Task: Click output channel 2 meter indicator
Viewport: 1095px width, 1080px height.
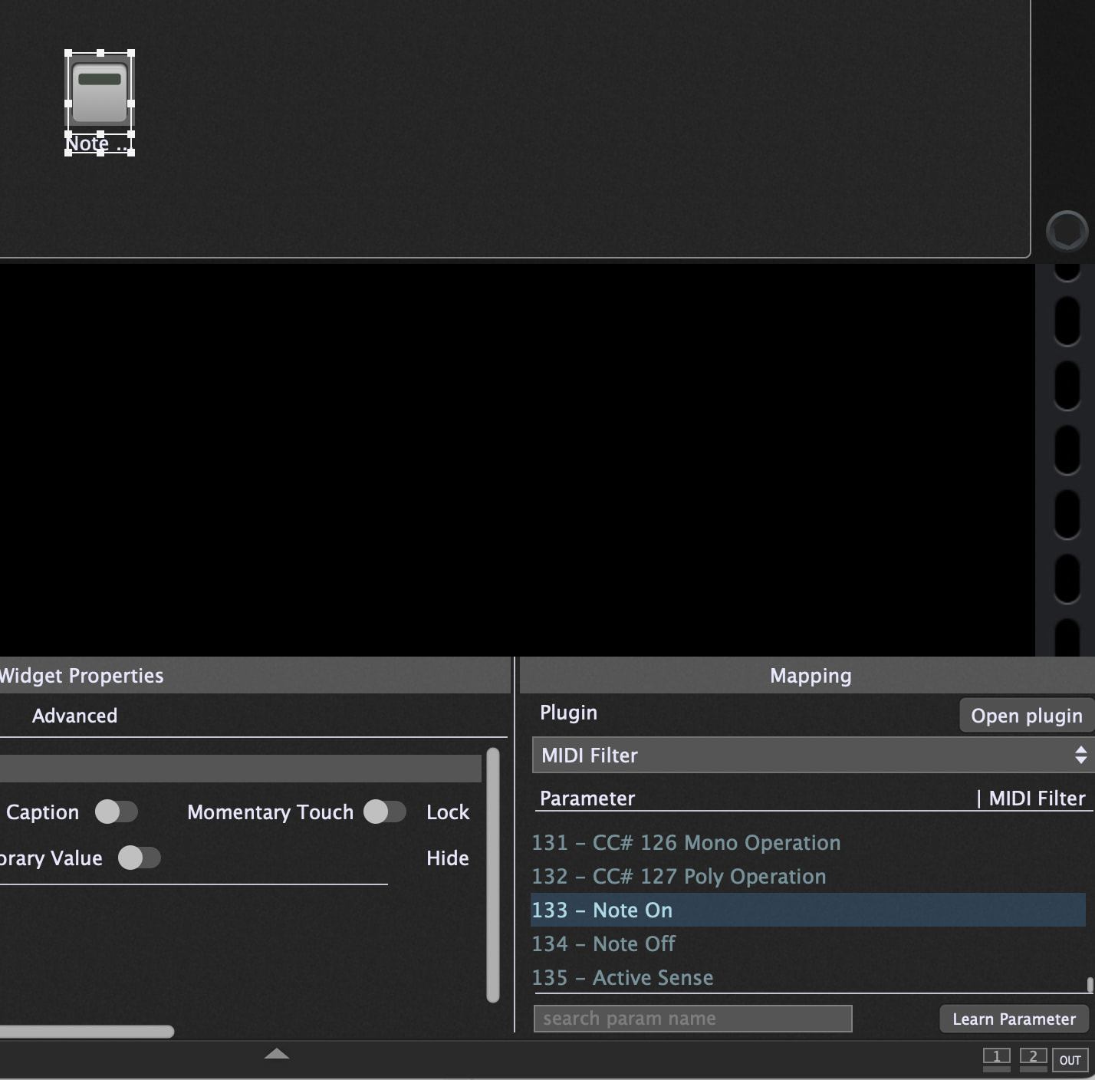Action: 1033,1058
